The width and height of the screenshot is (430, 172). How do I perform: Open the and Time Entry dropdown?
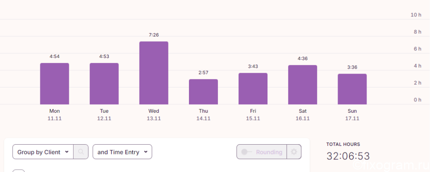click(x=122, y=152)
